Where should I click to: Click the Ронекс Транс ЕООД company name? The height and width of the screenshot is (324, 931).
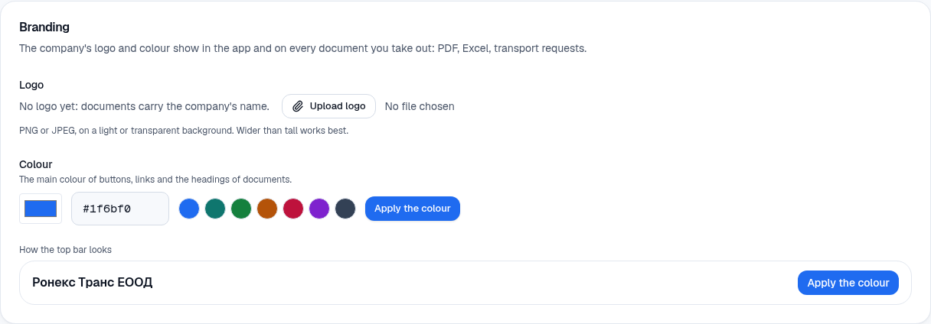tap(93, 283)
